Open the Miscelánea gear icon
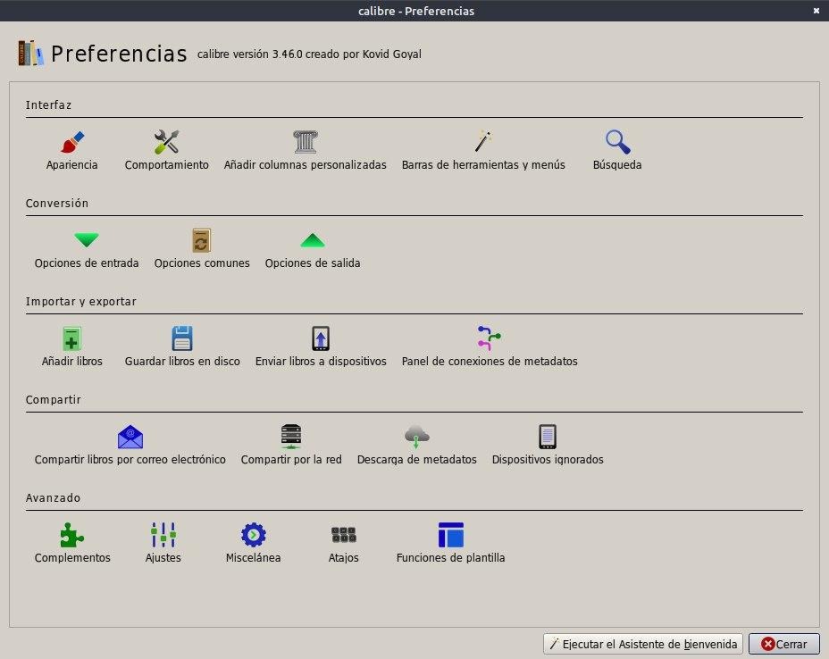The image size is (829, 659). point(253,536)
